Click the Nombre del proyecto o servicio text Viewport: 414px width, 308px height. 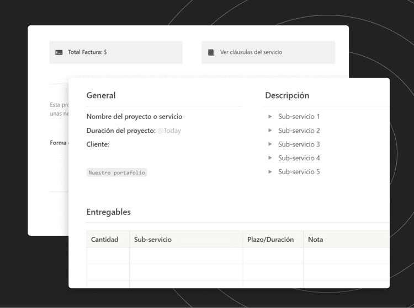pos(134,117)
